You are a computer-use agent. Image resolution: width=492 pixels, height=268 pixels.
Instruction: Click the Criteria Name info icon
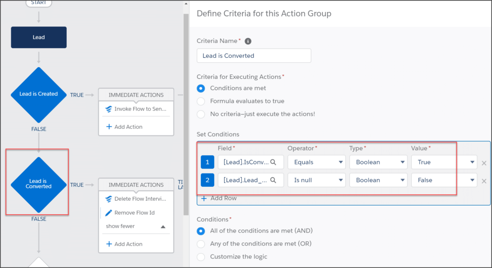click(x=248, y=41)
